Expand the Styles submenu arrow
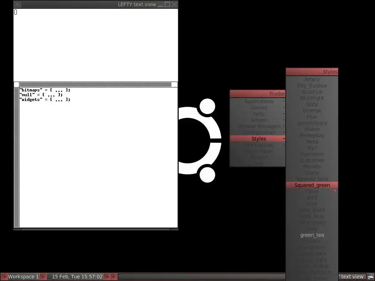 click(x=284, y=139)
